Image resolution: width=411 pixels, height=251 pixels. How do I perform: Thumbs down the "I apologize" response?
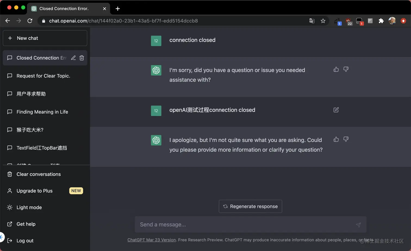pyautogui.click(x=346, y=139)
